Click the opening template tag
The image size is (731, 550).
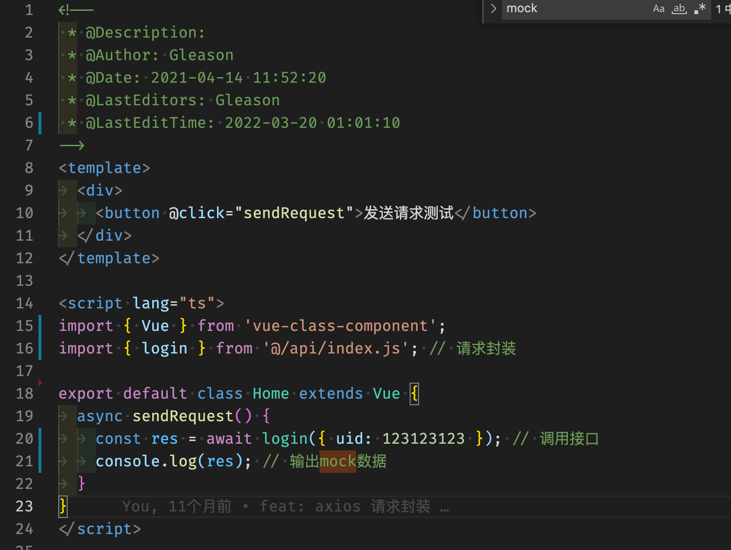[104, 168]
